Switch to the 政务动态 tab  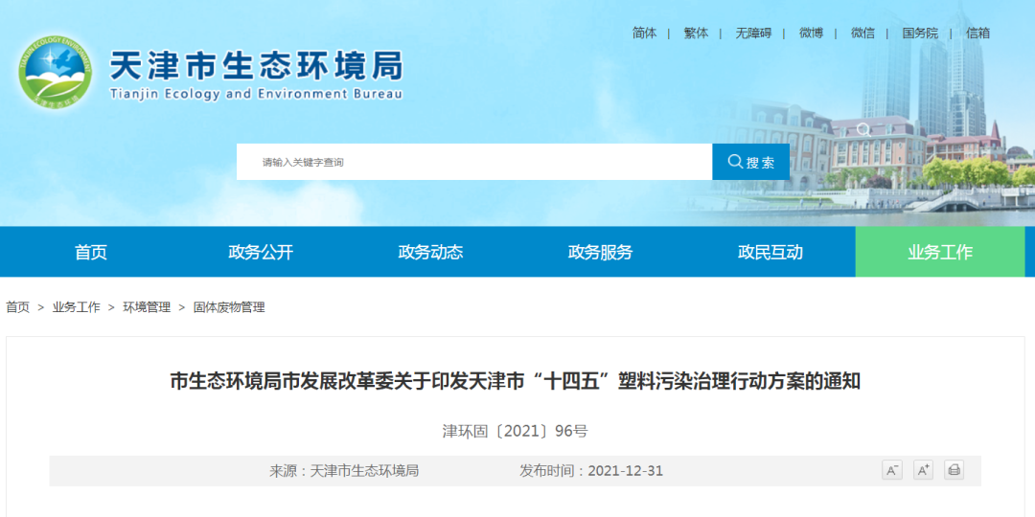click(x=430, y=253)
